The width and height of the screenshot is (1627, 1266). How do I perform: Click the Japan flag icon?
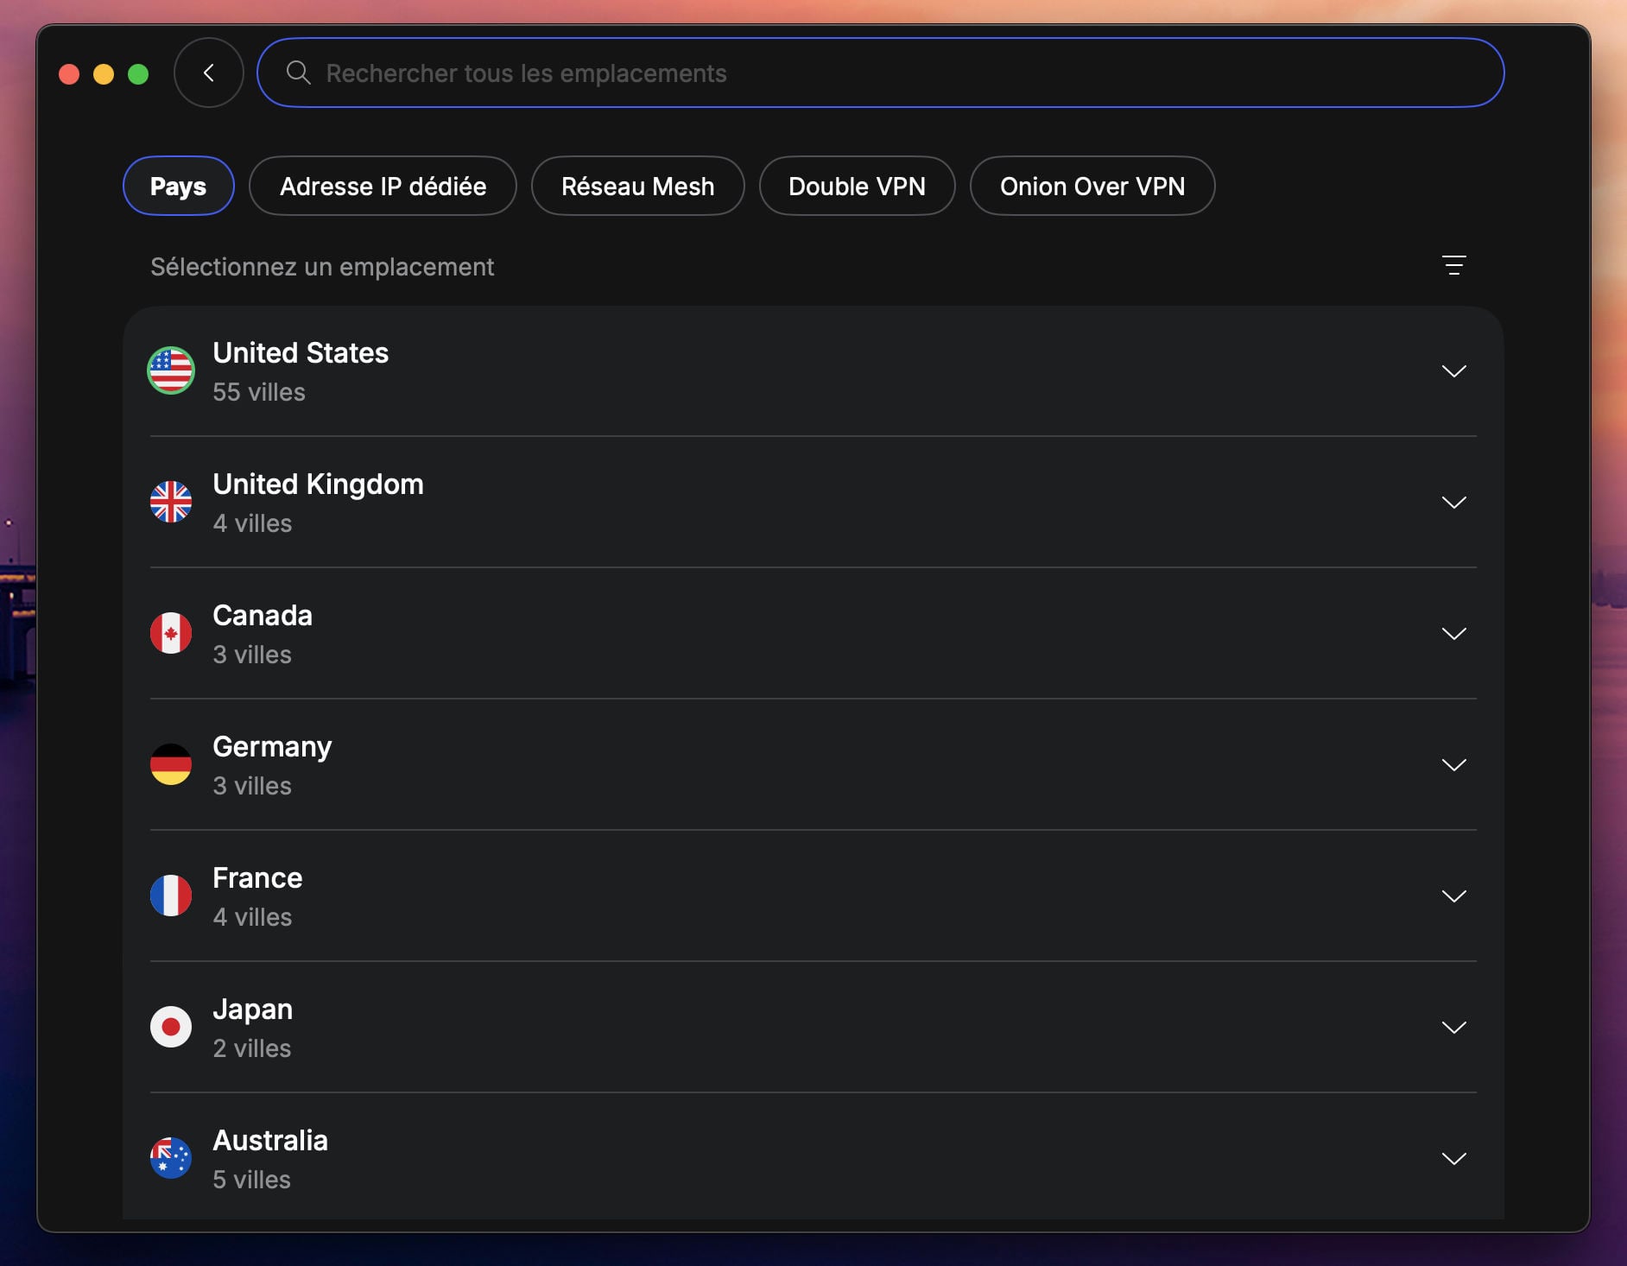tap(171, 1027)
